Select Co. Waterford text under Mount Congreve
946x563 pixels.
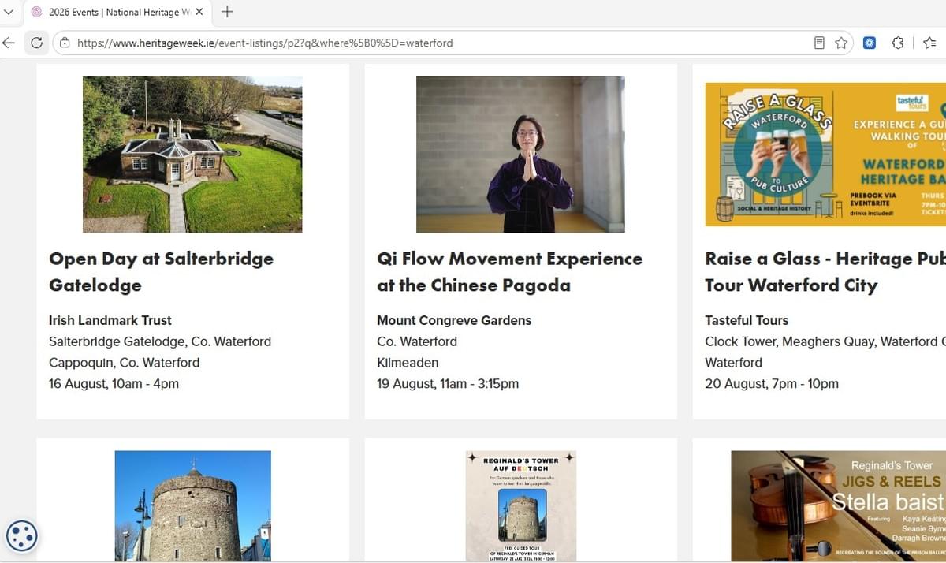[417, 341]
